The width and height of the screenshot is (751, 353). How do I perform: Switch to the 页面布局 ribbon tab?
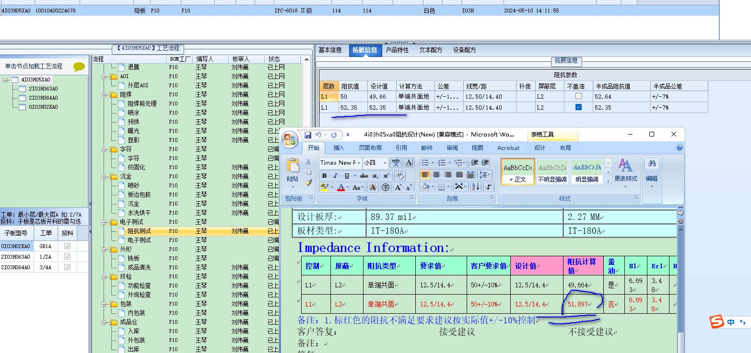[370, 148]
